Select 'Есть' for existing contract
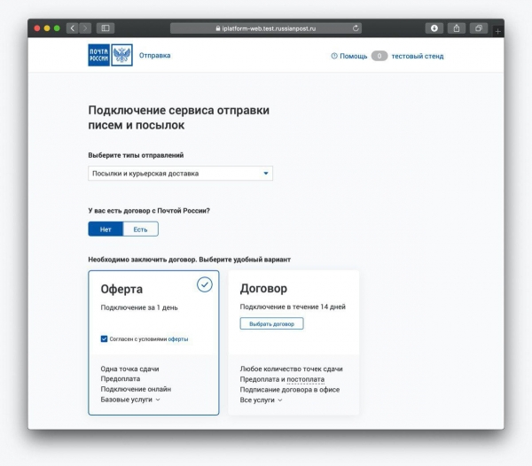This screenshot has height=466, width=532. pos(140,229)
